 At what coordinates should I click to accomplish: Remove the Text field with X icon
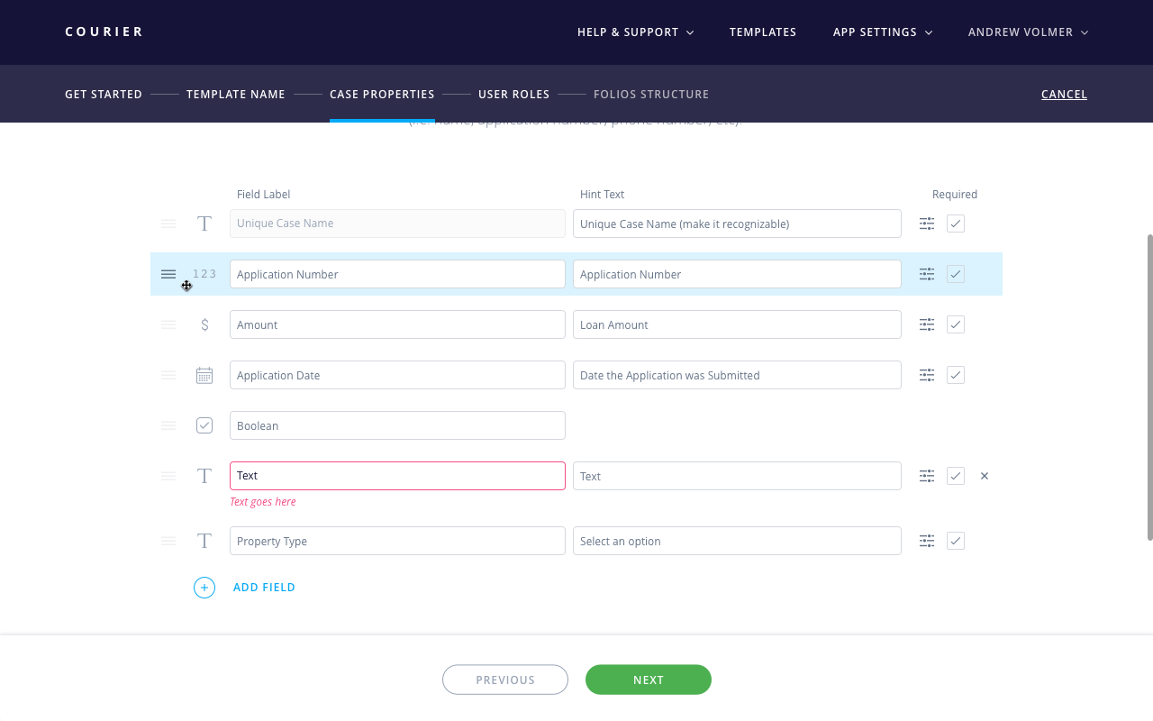pos(985,476)
